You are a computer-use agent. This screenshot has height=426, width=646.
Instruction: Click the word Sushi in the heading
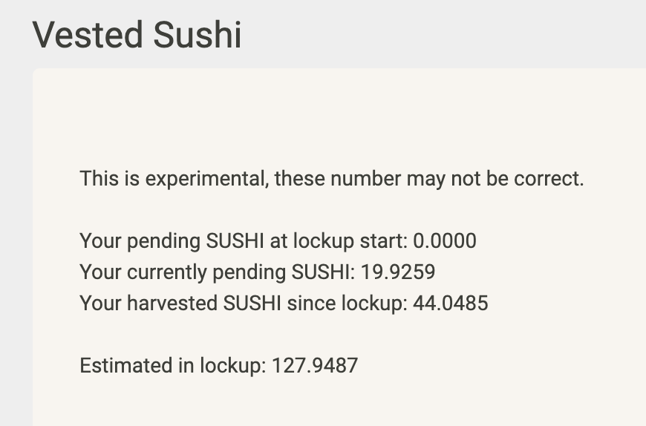point(198,35)
